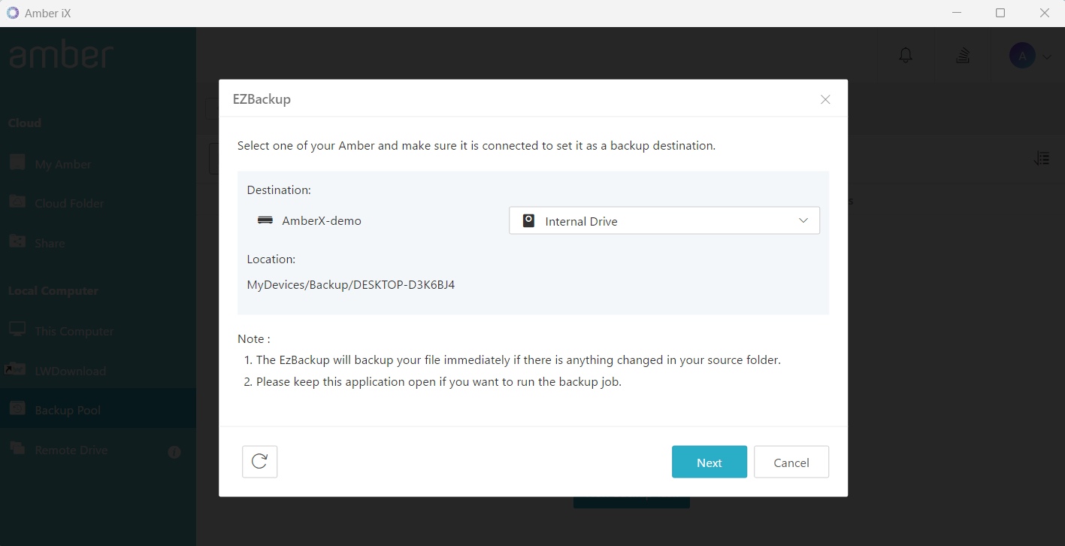
Task: Click the Share sidebar icon
Action: 17,241
